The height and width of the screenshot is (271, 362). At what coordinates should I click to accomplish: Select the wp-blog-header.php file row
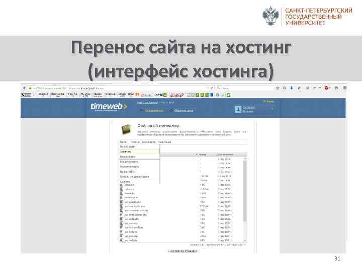point(181,206)
